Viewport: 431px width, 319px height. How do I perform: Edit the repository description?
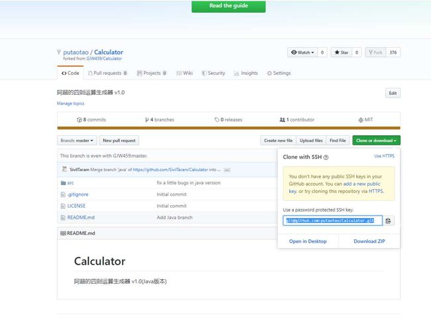click(x=393, y=94)
